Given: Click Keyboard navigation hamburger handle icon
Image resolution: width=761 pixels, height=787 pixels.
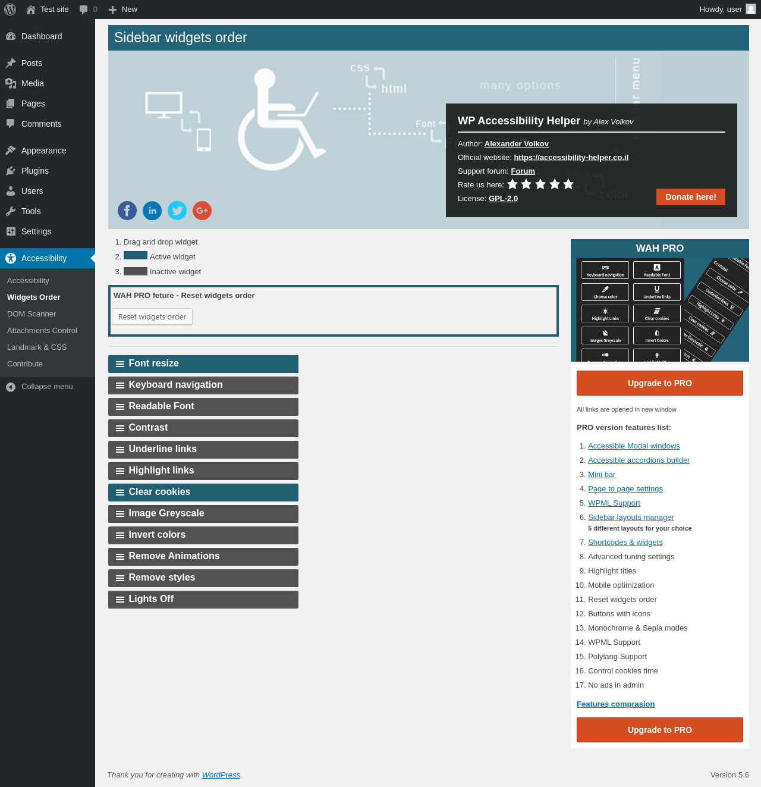Looking at the screenshot, I should [120, 385].
